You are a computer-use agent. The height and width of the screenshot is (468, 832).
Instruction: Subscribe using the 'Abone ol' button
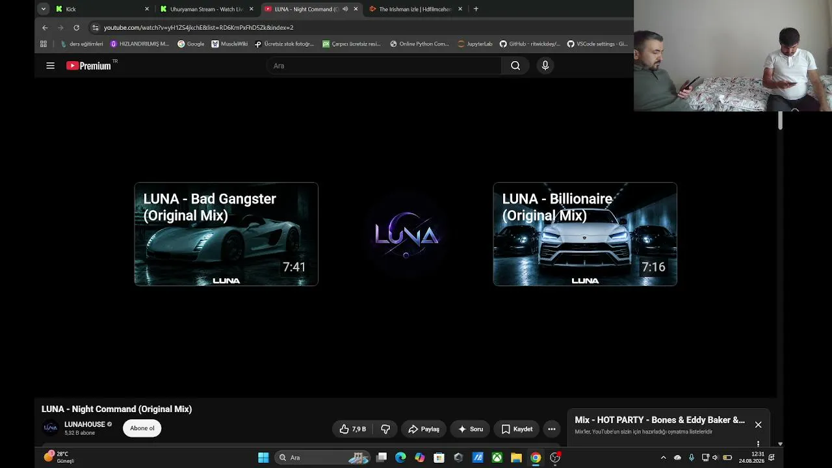142,428
